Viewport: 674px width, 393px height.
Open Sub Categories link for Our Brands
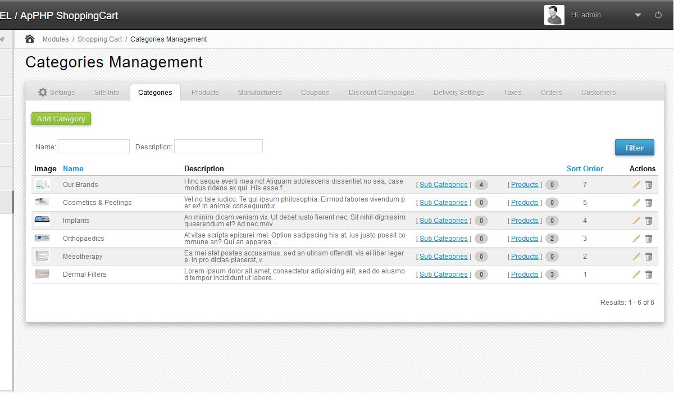[443, 185]
